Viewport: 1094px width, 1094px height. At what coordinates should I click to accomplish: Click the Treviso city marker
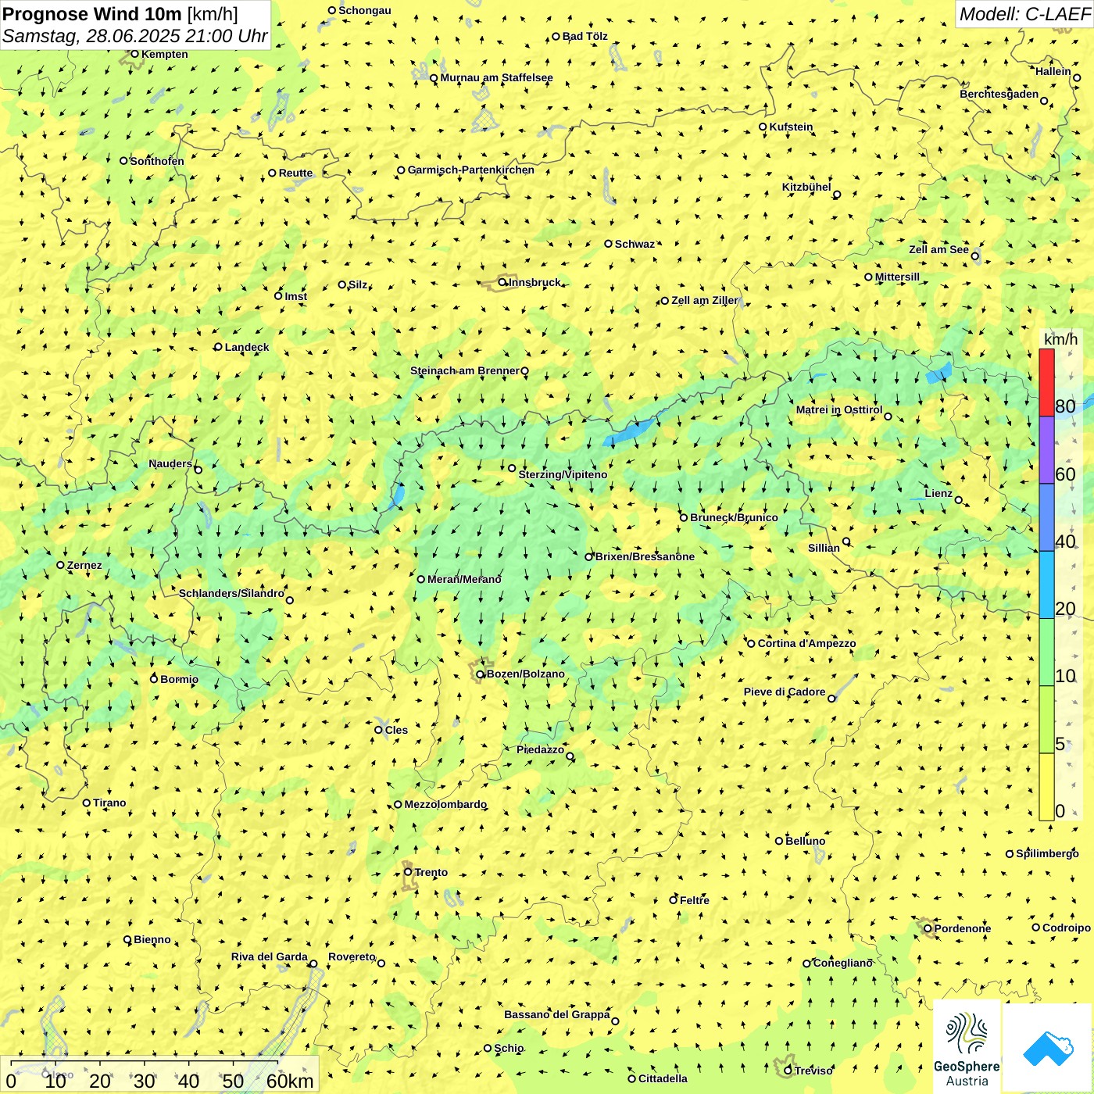pyautogui.click(x=788, y=1071)
